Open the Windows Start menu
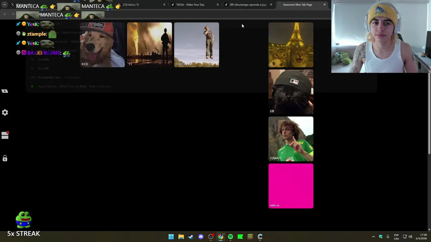The height and width of the screenshot is (242, 431). pyautogui.click(x=171, y=237)
